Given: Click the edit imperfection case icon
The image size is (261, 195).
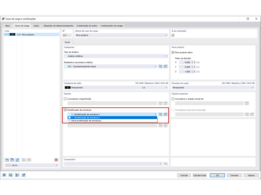Looking at the screenshot, I should [166, 103].
